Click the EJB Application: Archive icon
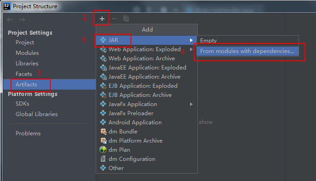The image size is (316, 181). tap(103, 95)
